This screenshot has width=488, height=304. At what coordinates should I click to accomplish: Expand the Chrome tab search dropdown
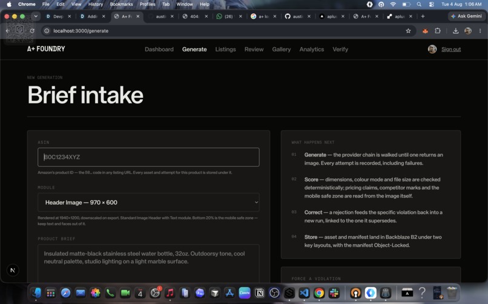(x=36, y=16)
